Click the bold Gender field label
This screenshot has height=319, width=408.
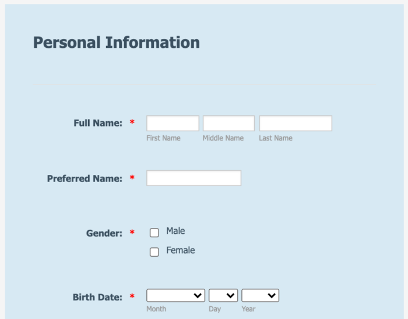104,233
